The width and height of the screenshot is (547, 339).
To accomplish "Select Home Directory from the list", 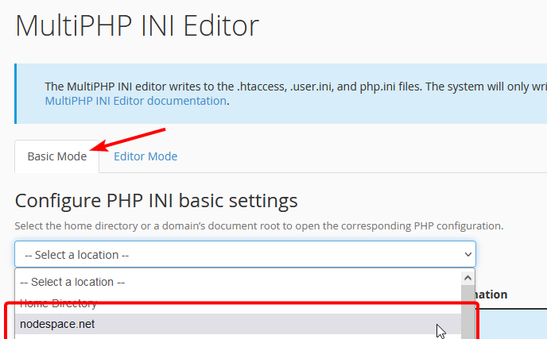I will tap(58, 303).
